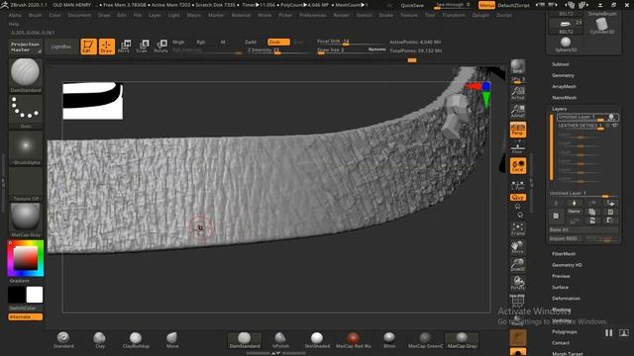Toggle the Qvyz rotation mode
The image size is (634, 356).
[518, 198]
